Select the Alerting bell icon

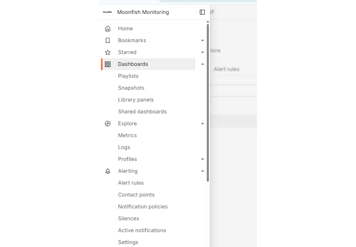click(x=107, y=171)
